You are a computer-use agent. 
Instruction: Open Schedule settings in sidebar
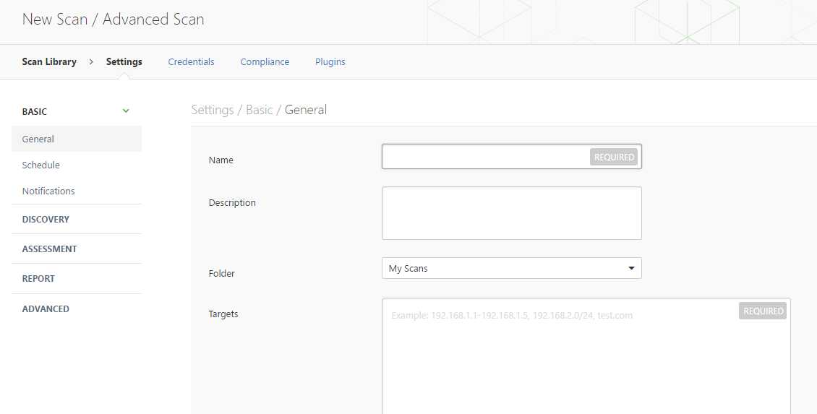[x=41, y=165]
